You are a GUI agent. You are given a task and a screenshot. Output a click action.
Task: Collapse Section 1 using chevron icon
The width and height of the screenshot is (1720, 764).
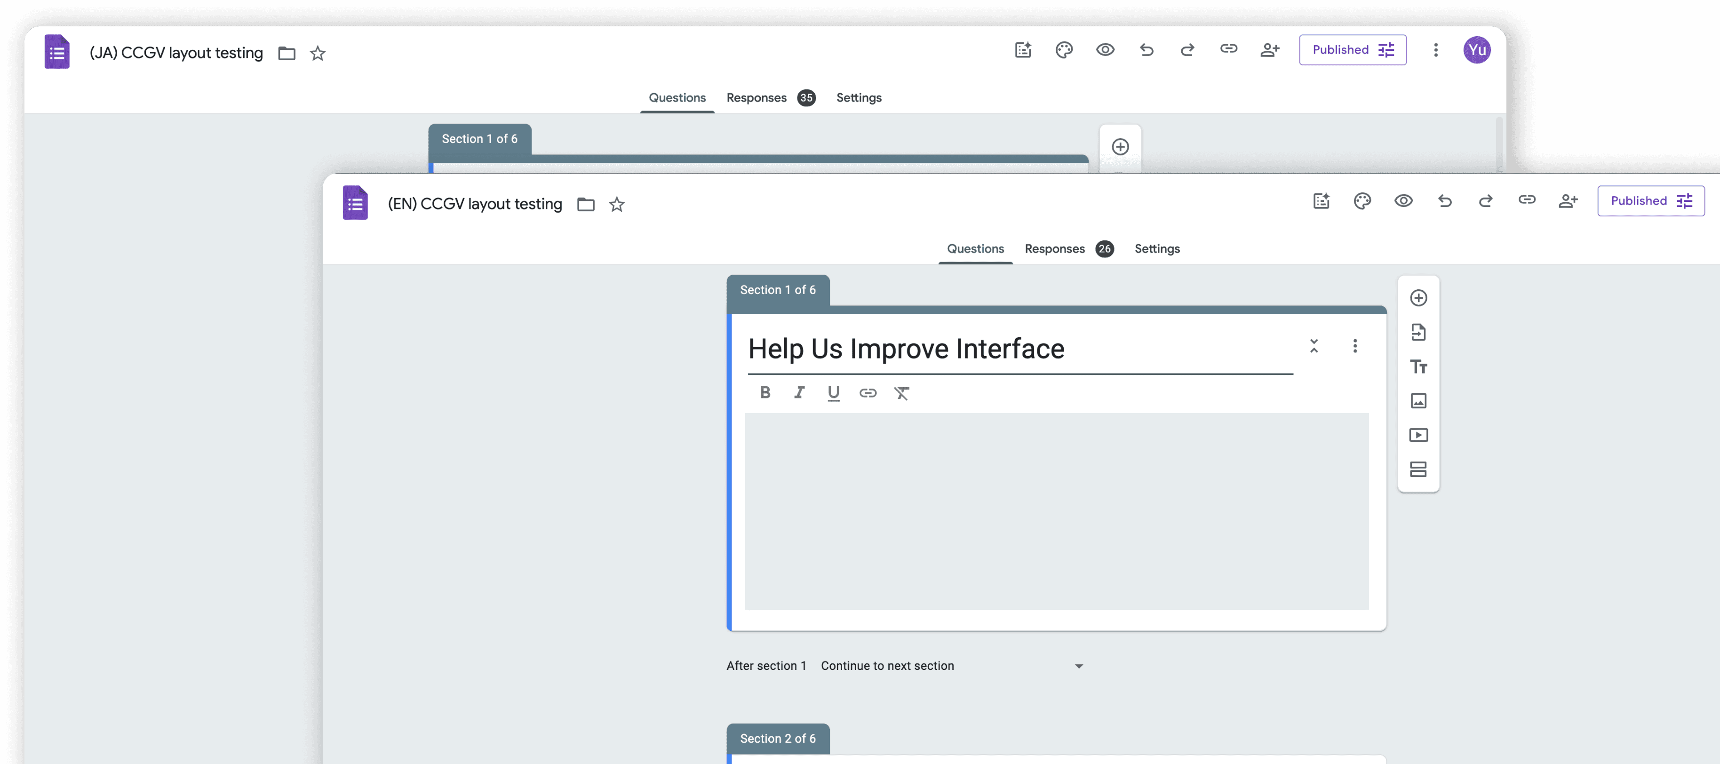click(x=1314, y=346)
